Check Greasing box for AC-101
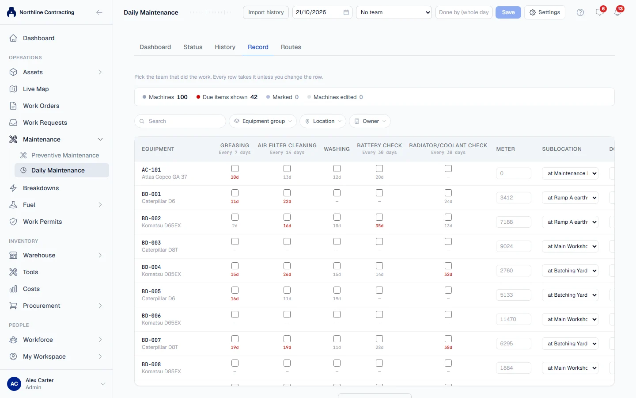636x398 pixels. tap(235, 168)
